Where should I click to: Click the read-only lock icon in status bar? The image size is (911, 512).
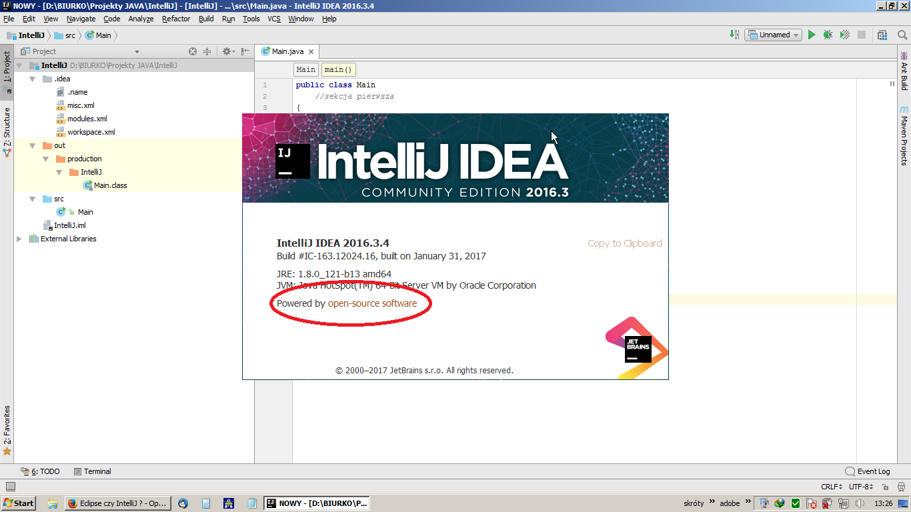[887, 487]
